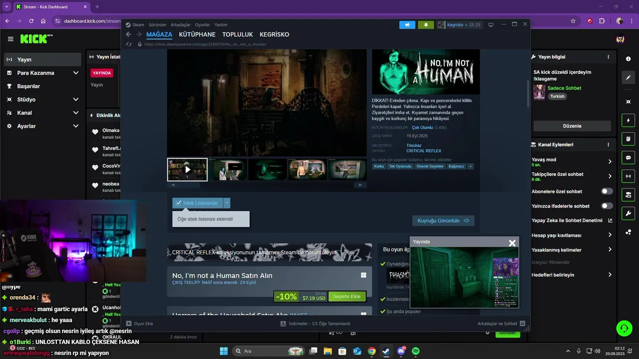
Task: Open Kick profile avatar top right
Action: 620,39
